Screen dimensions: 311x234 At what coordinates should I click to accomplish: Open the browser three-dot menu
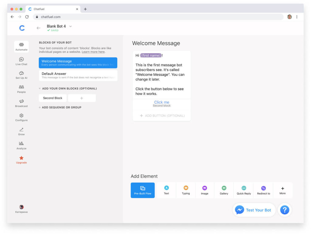pos(297,17)
